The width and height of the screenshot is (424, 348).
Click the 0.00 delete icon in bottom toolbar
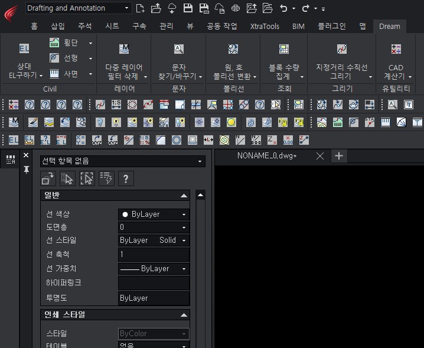[288, 140]
